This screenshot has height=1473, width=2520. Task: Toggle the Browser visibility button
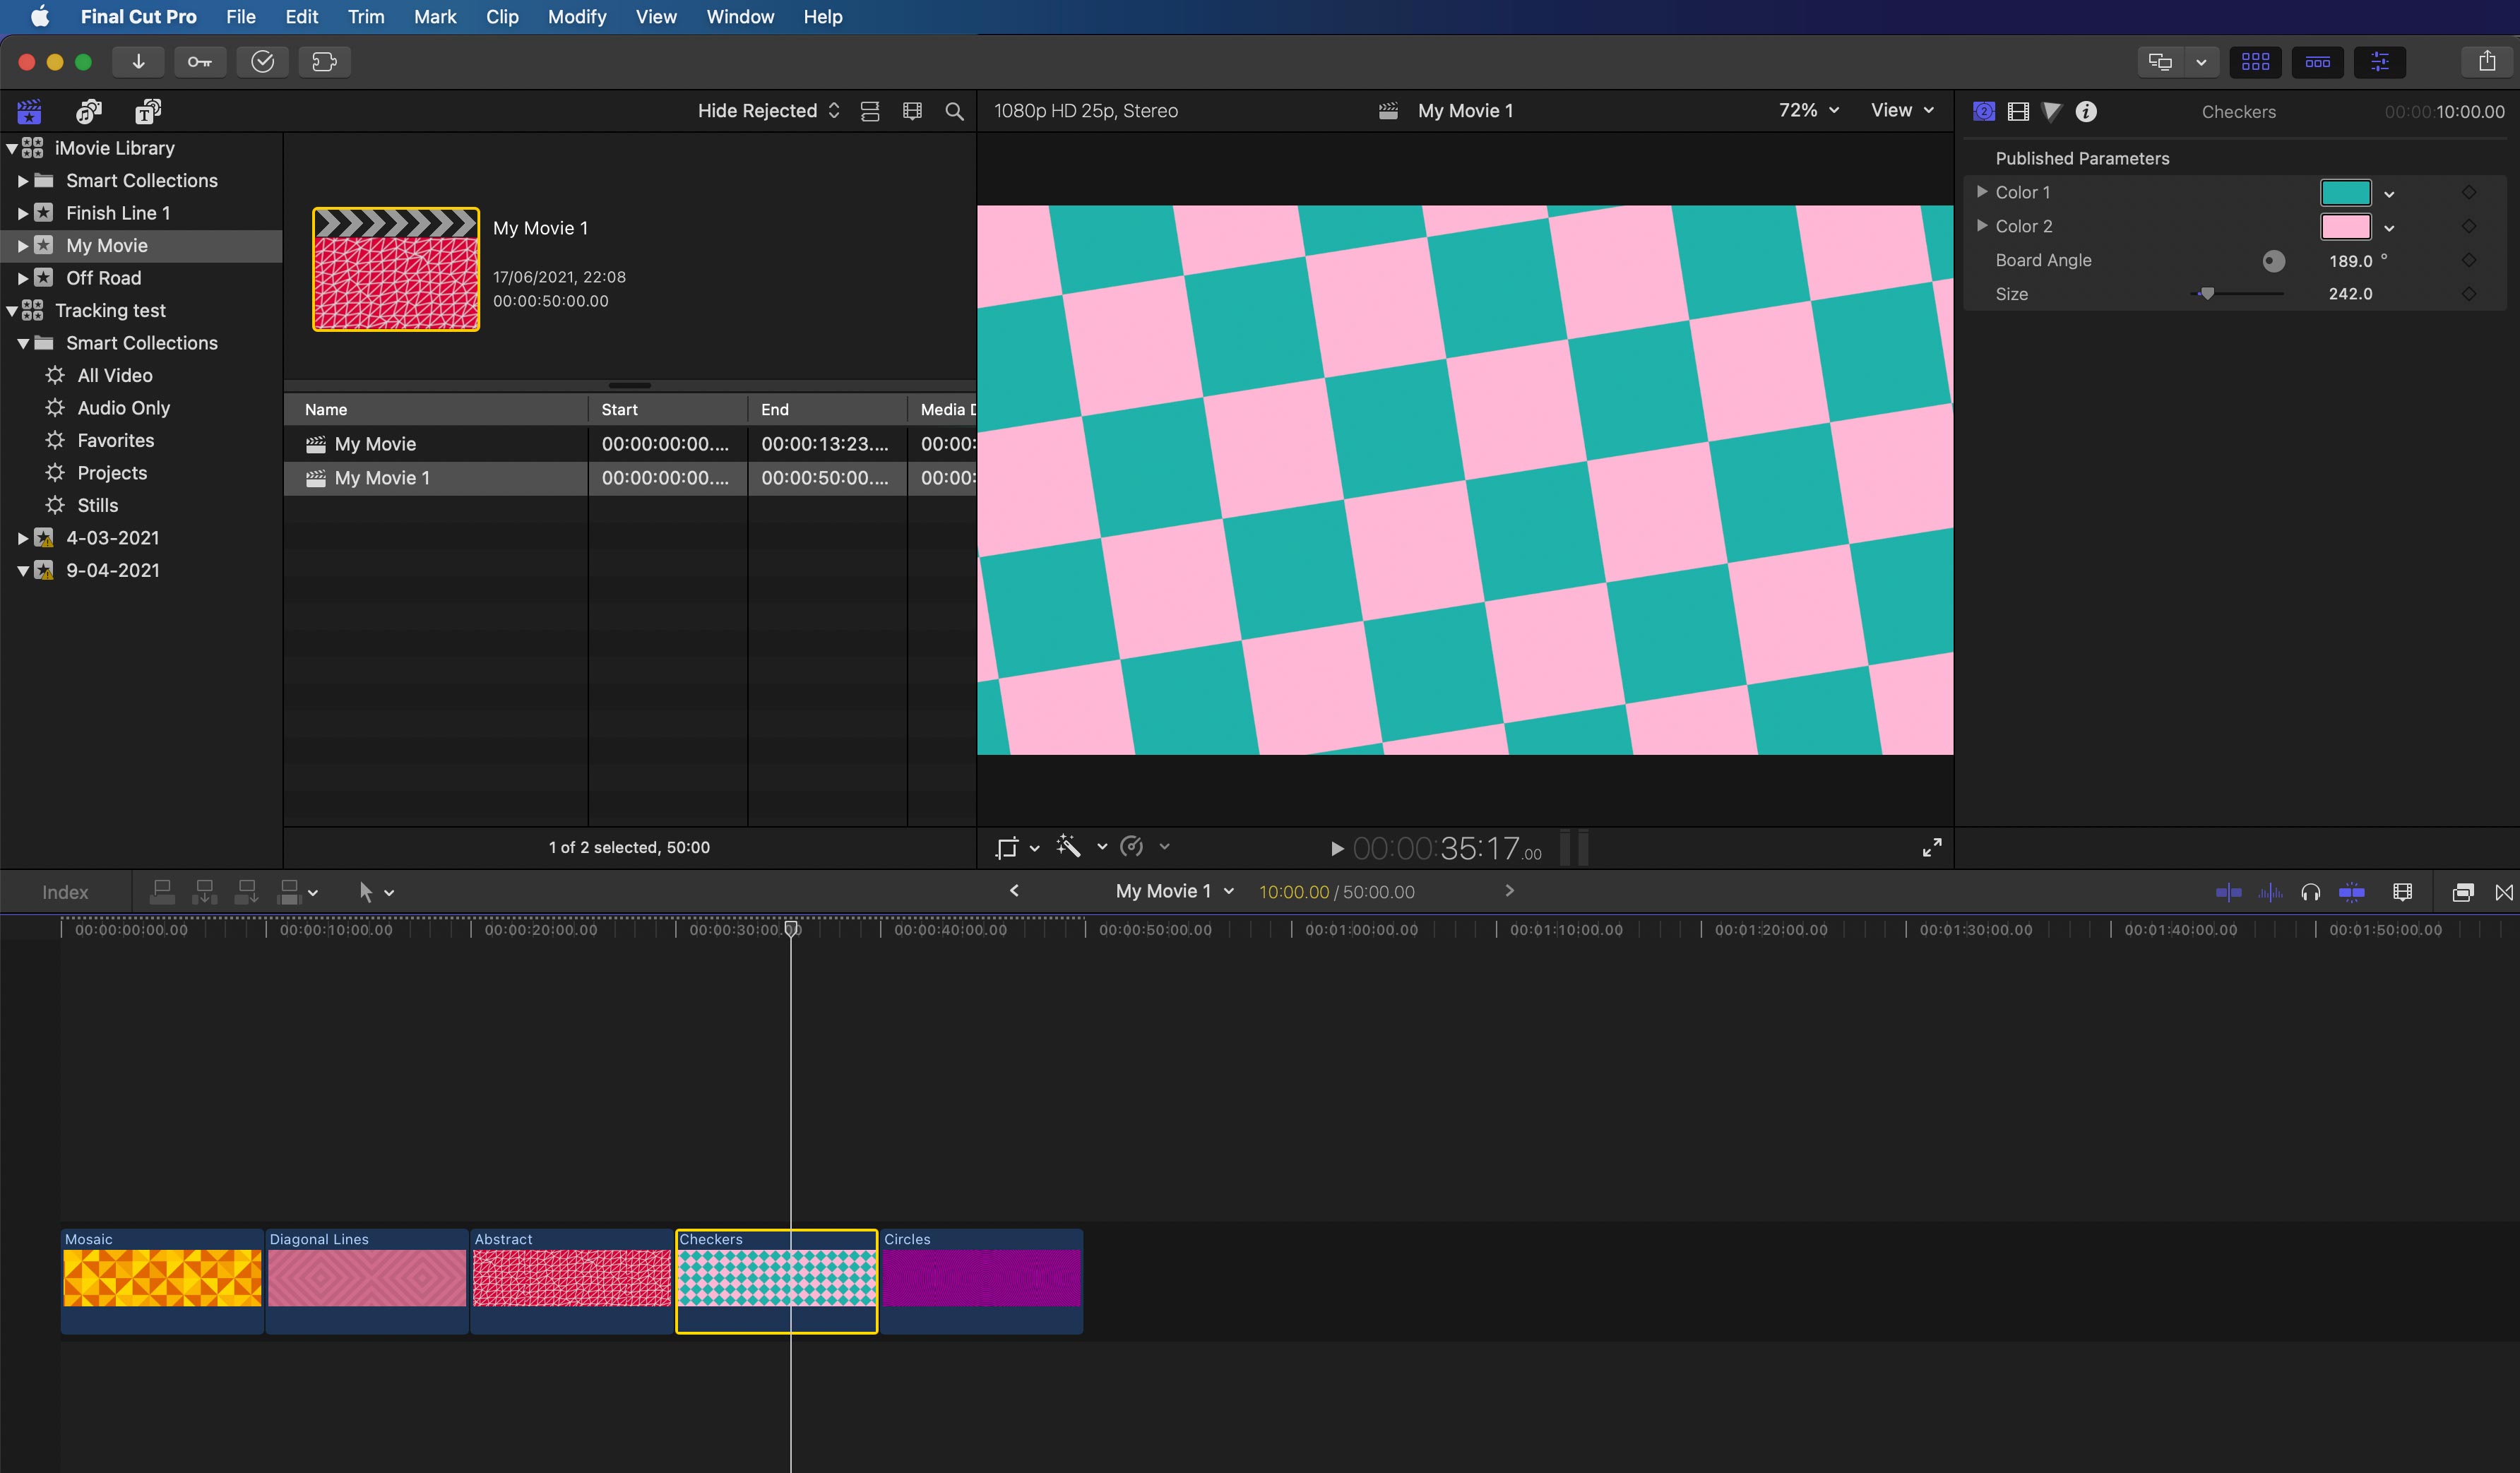point(2255,62)
